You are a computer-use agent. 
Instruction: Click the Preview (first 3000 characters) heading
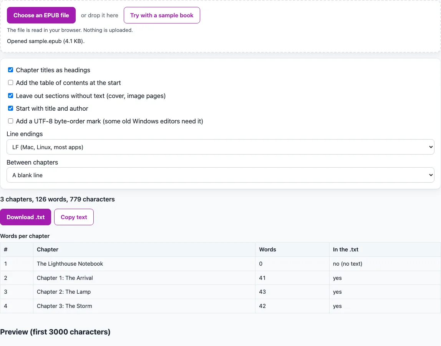point(55,332)
